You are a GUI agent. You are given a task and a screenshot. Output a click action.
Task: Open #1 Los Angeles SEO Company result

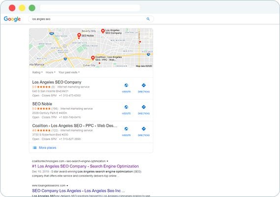[x=85, y=166]
